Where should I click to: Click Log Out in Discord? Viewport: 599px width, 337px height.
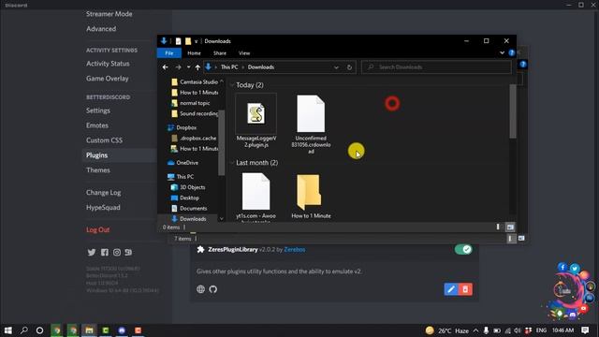coord(97,229)
